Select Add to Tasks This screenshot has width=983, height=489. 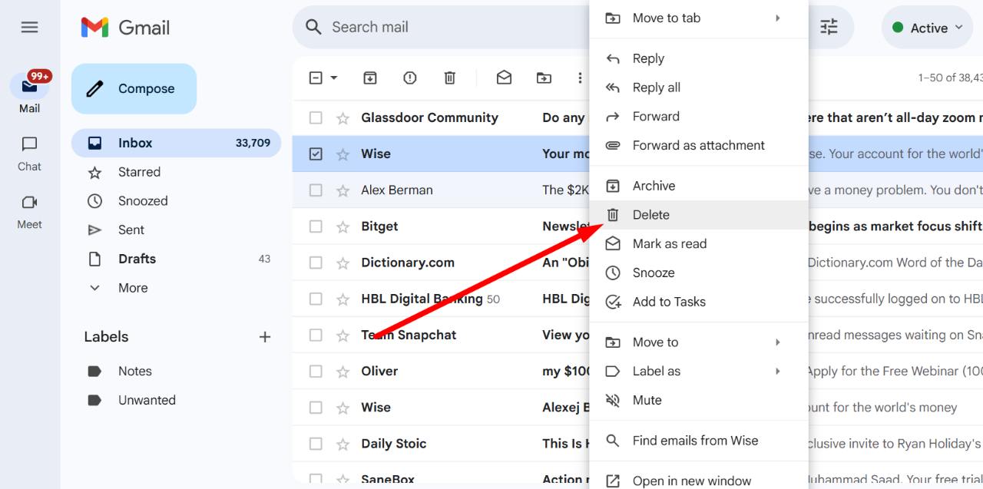point(699,302)
